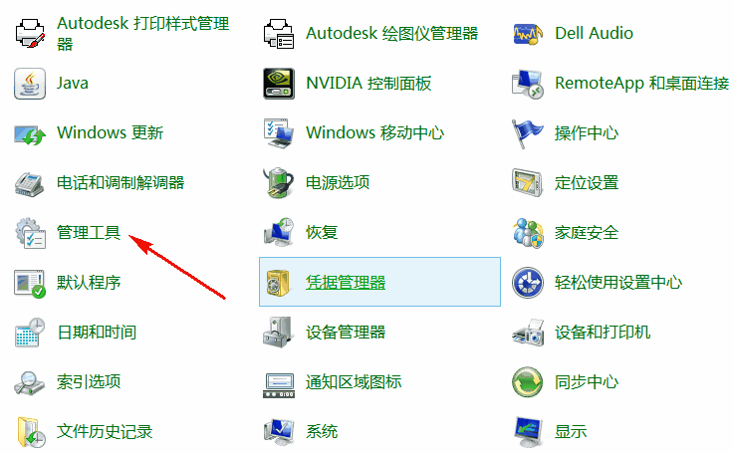Click the 电源选项 battery icon
This screenshot has width=733, height=454.
tap(279, 183)
